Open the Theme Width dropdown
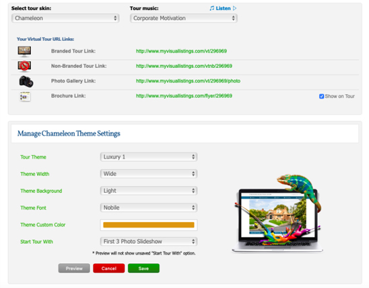Image resolution: width=369 pixels, height=288 pixels. click(149, 174)
